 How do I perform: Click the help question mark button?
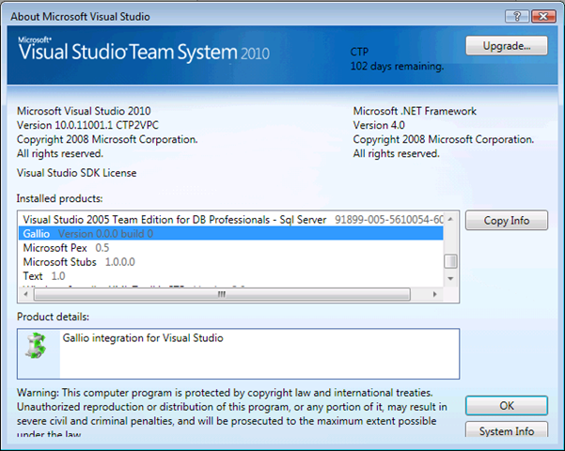tap(517, 17)
